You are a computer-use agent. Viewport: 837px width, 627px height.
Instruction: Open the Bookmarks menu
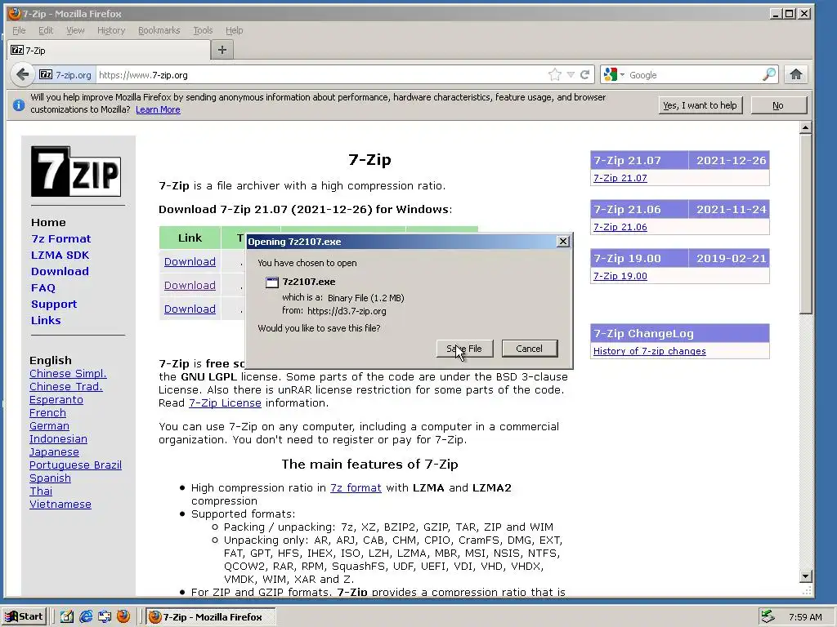click(x=159, y=30)
